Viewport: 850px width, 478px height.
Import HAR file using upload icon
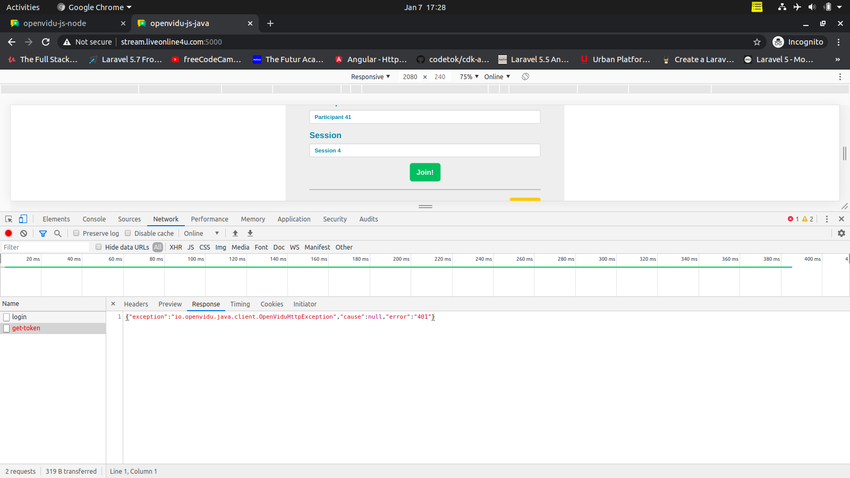point(235,233)
